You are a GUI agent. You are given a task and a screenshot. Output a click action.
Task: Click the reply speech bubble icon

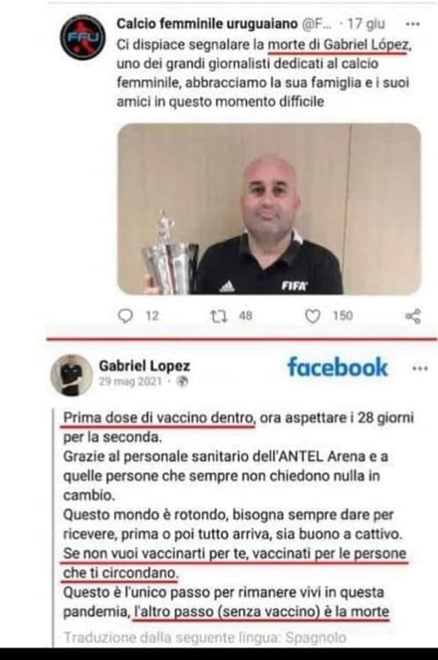pos(125,316)
